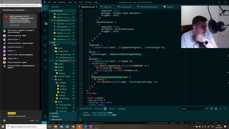Click Windows taskbar search box
Viewport: 229px width, 129px height.
point(26,126)
